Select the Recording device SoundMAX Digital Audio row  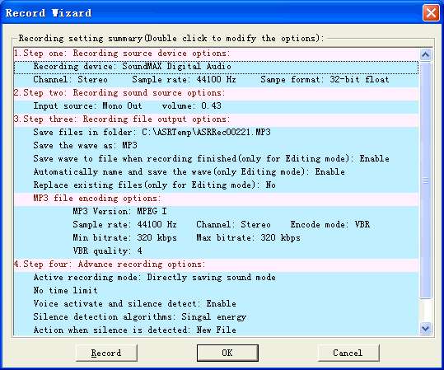coord(216,67)
